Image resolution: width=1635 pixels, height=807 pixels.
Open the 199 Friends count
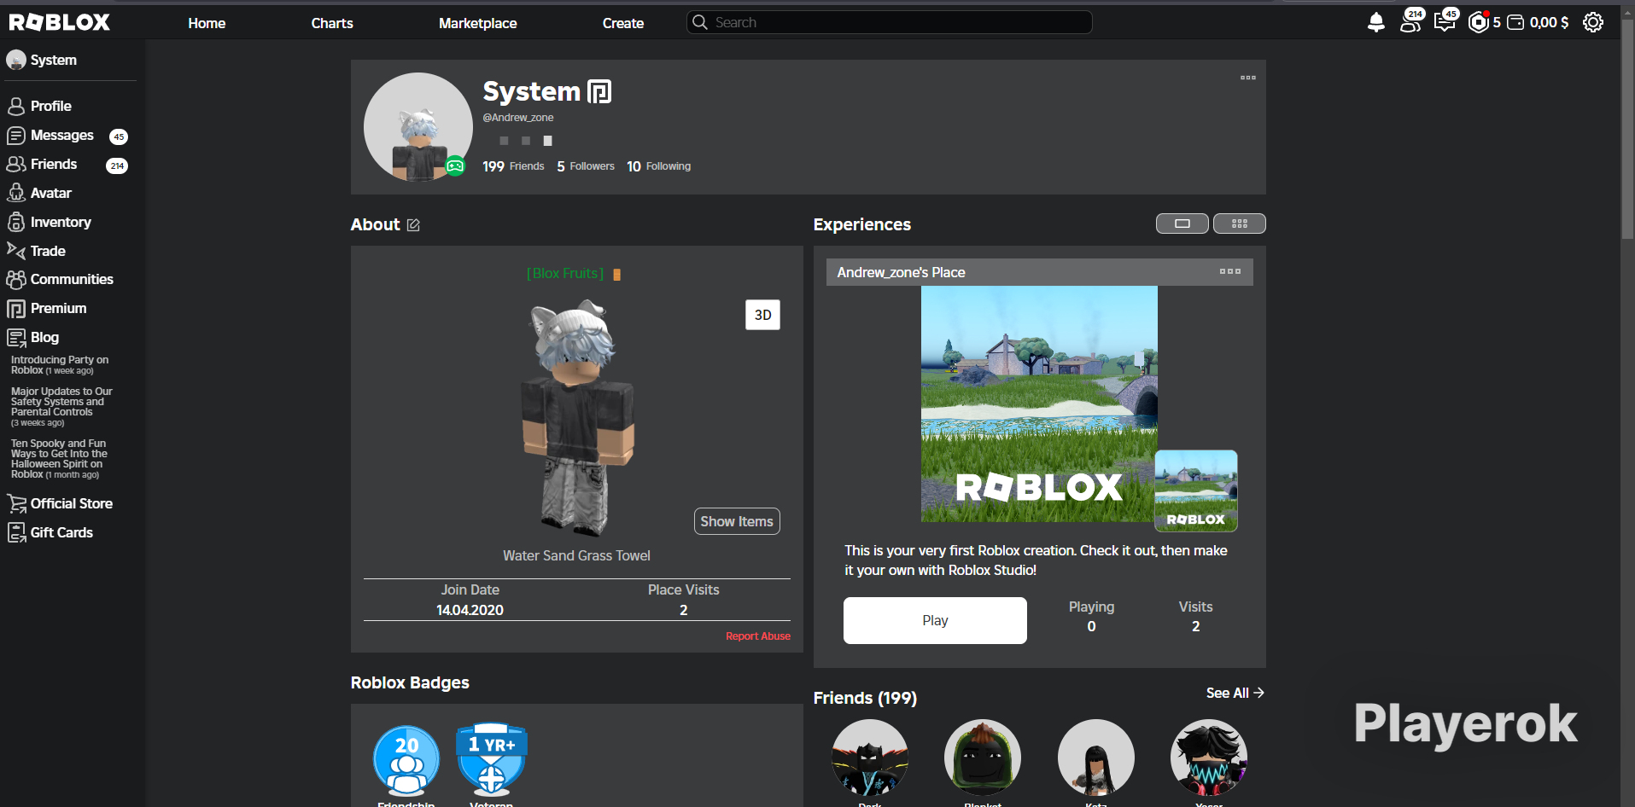tap(513, 166)
